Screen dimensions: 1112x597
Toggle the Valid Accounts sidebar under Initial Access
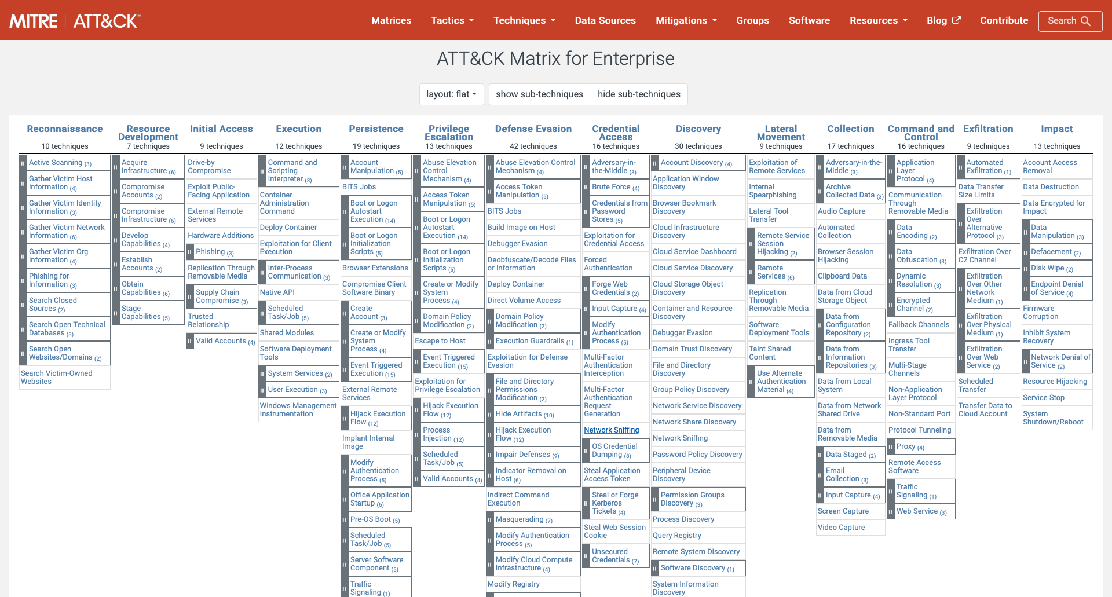click(x=190, y=341)
